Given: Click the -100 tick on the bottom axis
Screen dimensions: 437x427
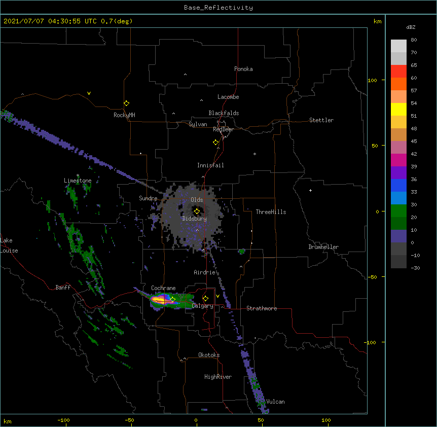Looking at the screenshot, I should pos(63,420).
